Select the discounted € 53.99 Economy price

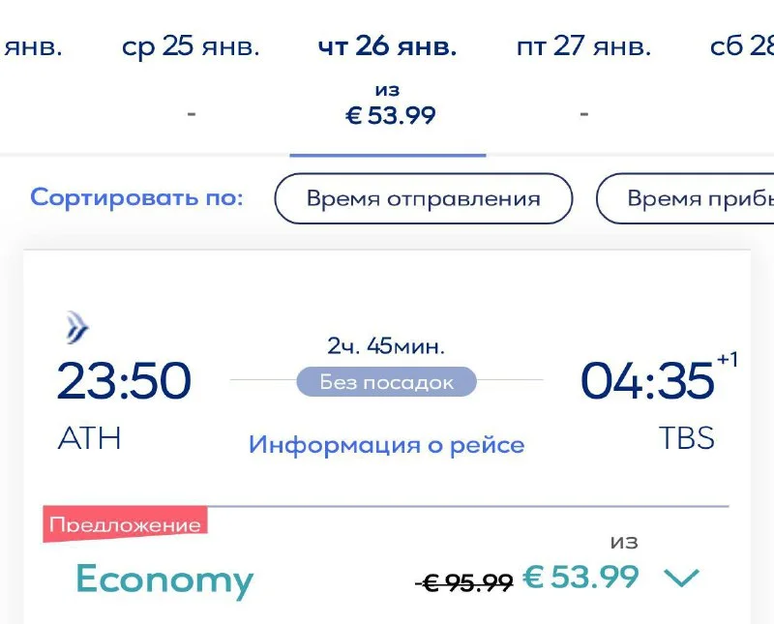pos(580,577)
